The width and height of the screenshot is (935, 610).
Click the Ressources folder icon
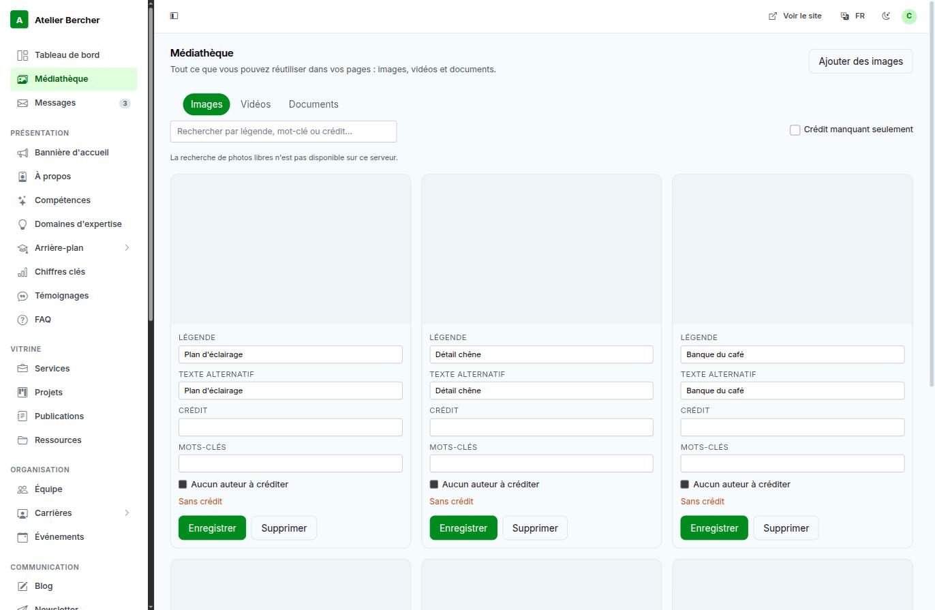coord(22,440)
